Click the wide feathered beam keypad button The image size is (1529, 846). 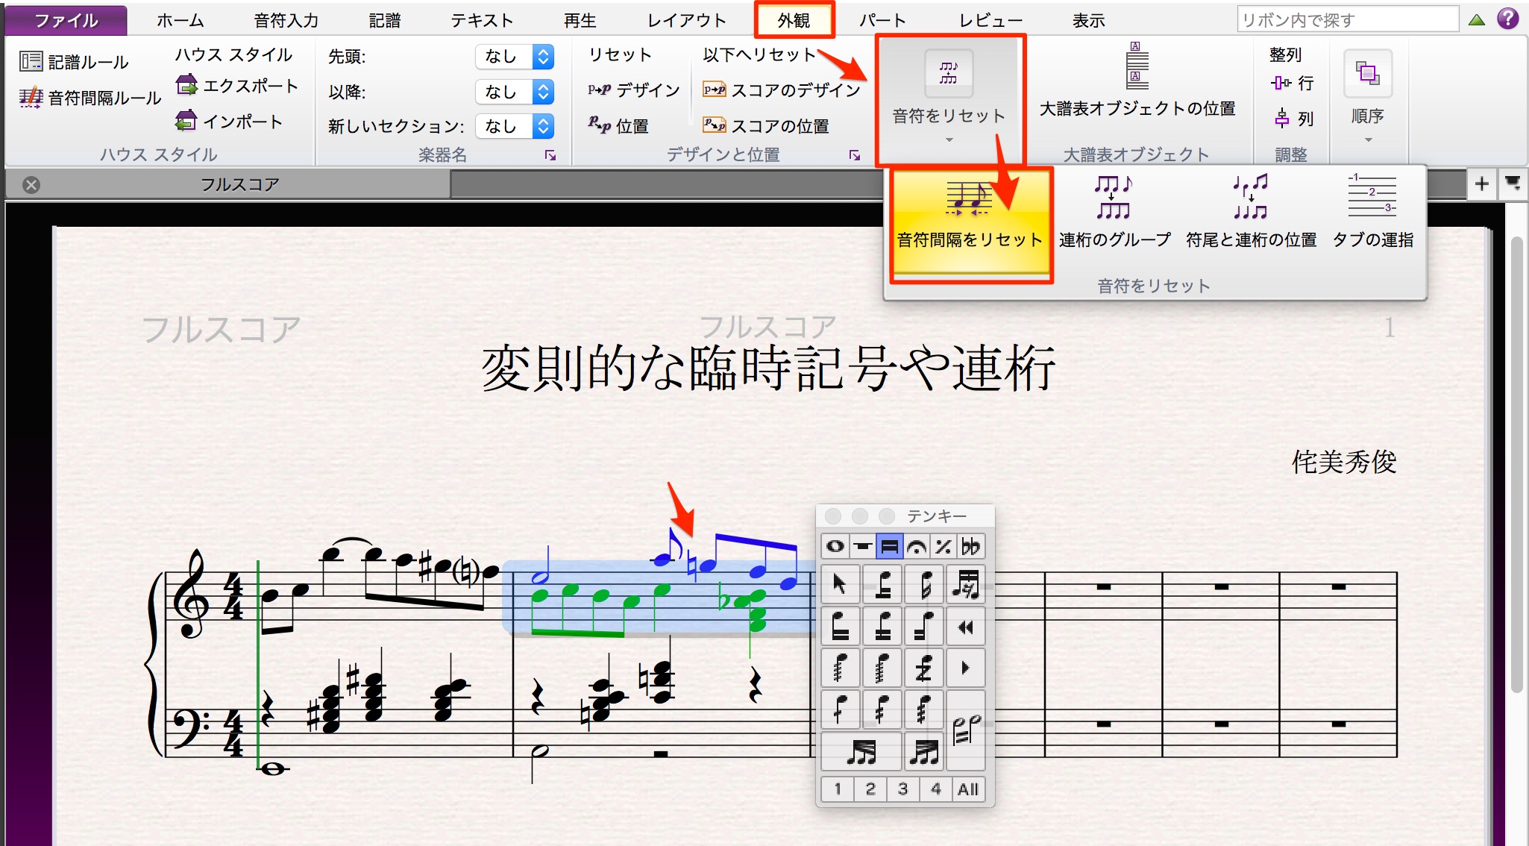862,752
